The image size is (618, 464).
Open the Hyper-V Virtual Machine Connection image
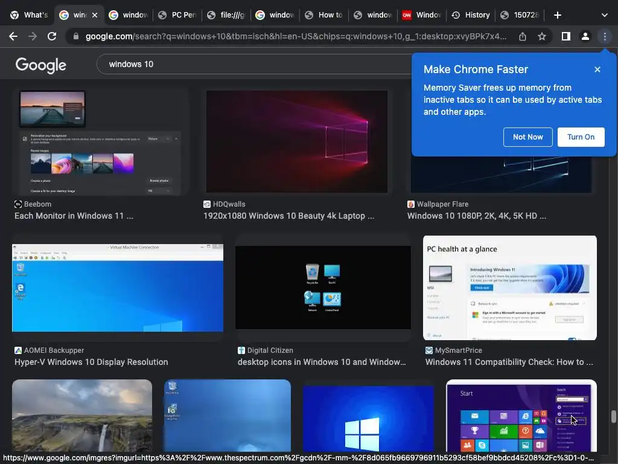pyautogui.click(x=118, y=288)
